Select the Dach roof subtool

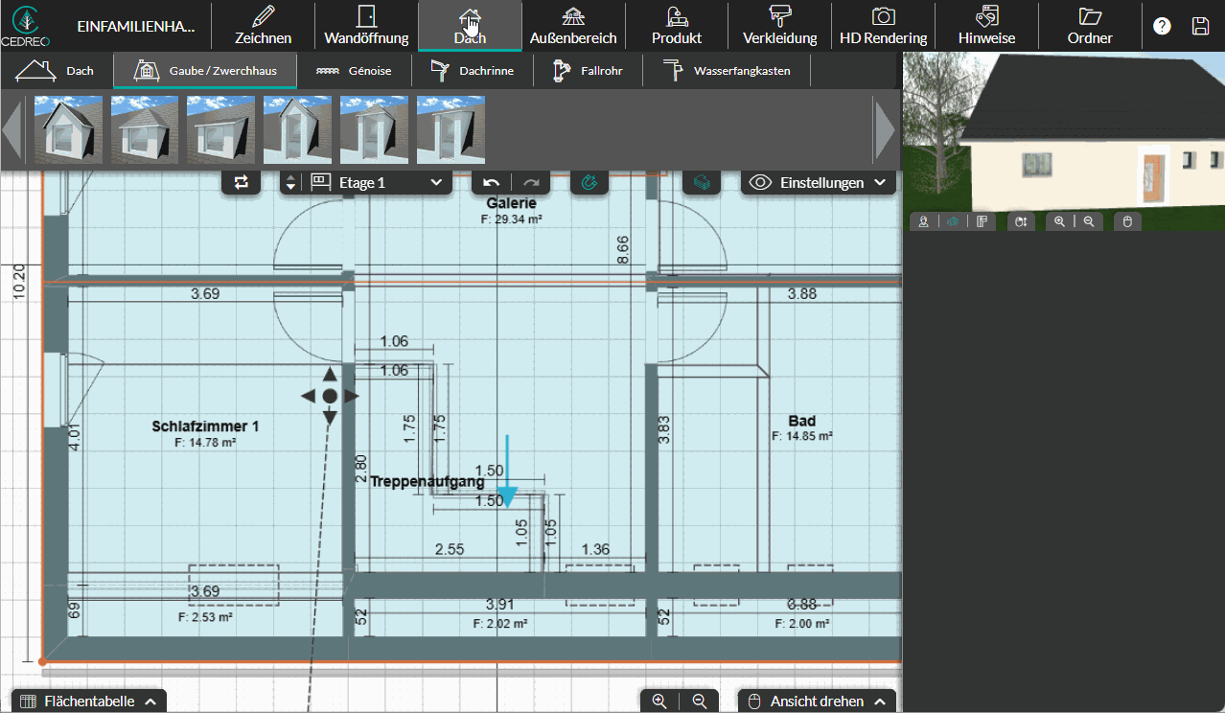(x=57, y=71)
